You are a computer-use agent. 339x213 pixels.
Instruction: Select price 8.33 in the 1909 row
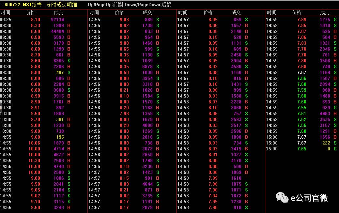tap(36, 25)
